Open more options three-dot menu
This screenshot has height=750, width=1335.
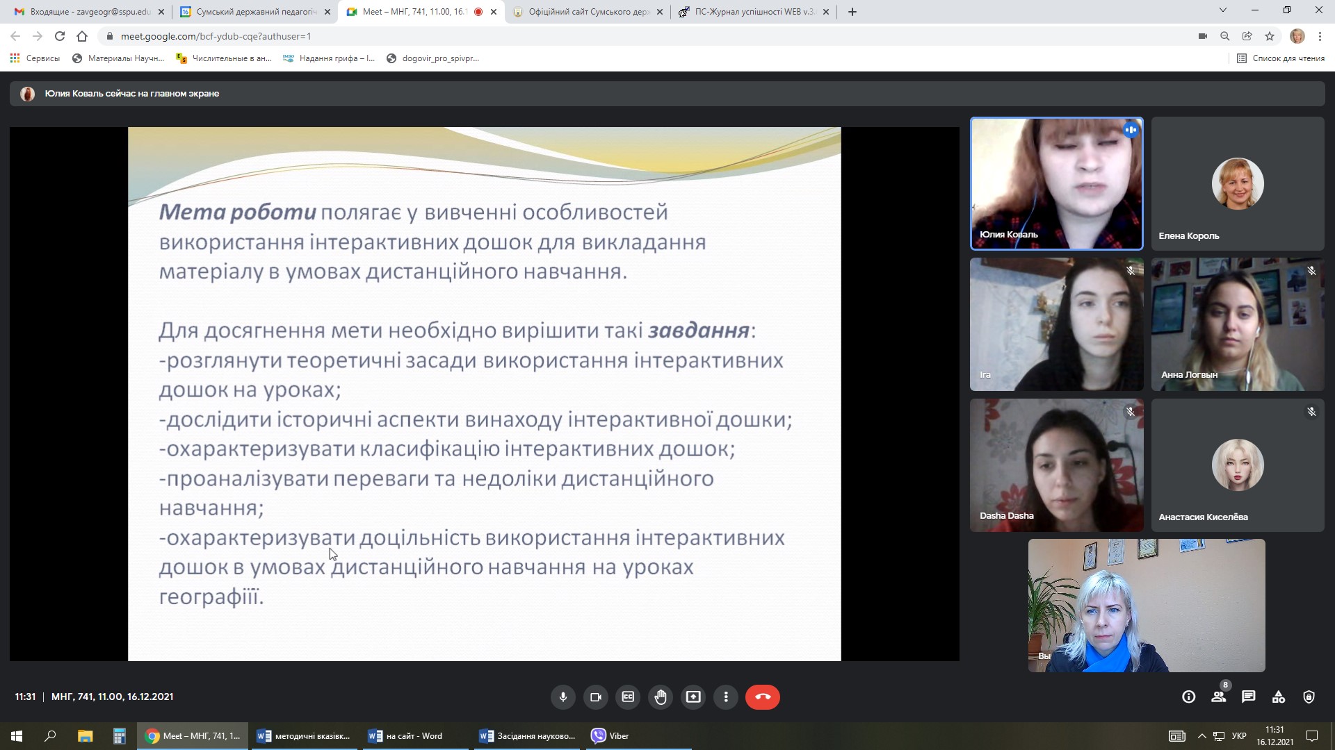pyautogui.click(x=726, y=697)
